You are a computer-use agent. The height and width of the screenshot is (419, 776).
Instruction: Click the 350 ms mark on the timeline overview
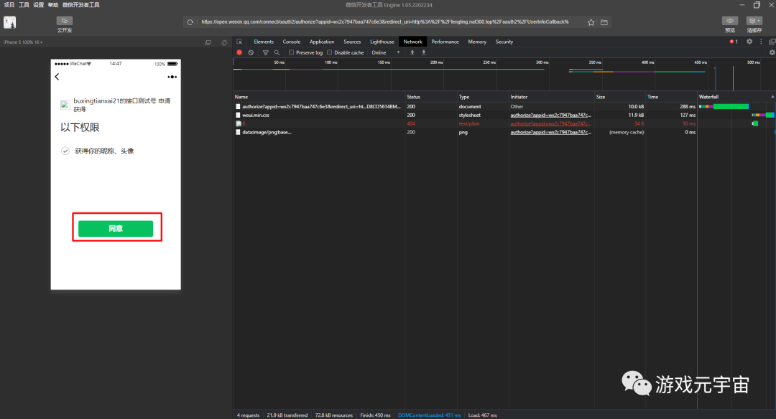tap(595, 62)
